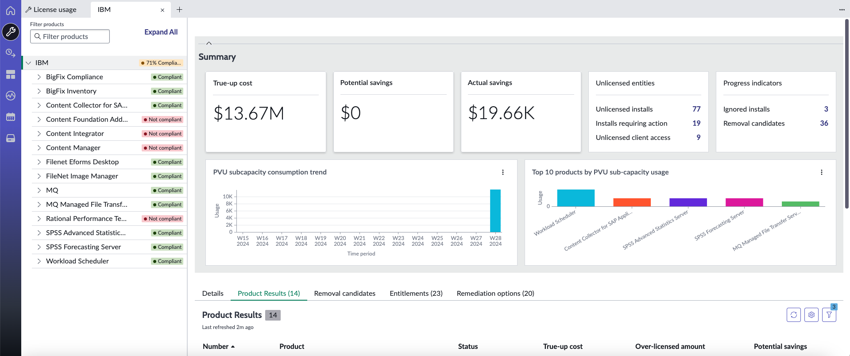Click the purple SPSS Advanced Statistics bar
Viewport: 850px width, 356px height.
688,202
